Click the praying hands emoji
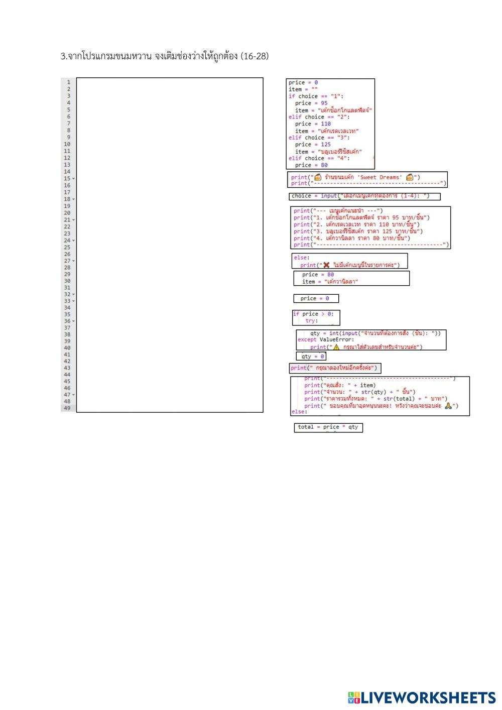 coord(448,406)
